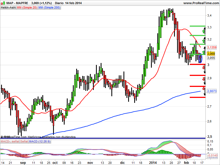The image size is (220, 165).
Task: Click the dark blue divider above MACD panel
Action: 103,138
